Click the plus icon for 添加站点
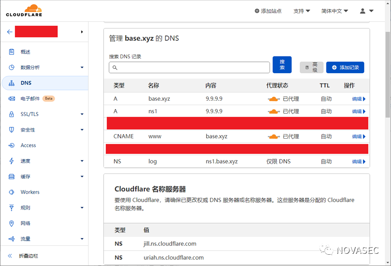 point(257,11)
